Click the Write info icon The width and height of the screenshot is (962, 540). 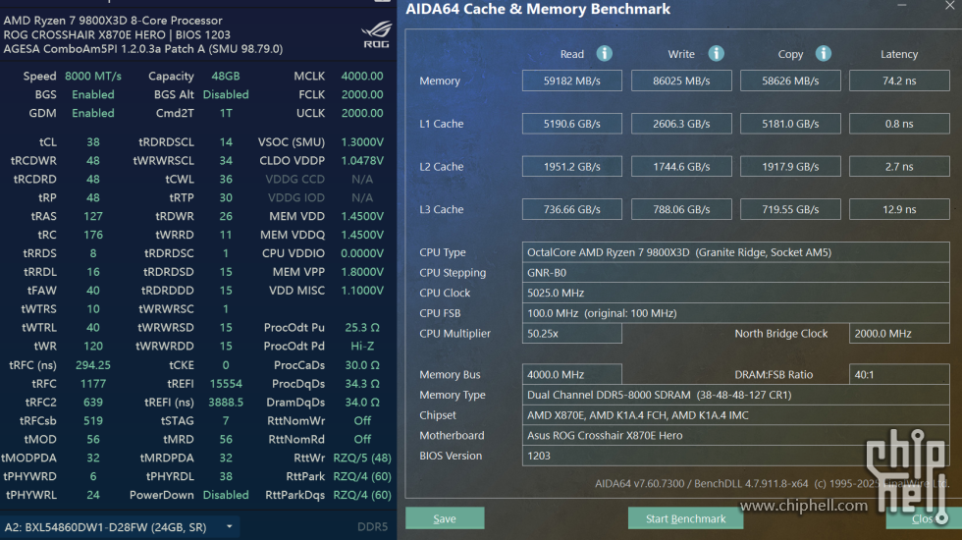click(716, 53)
